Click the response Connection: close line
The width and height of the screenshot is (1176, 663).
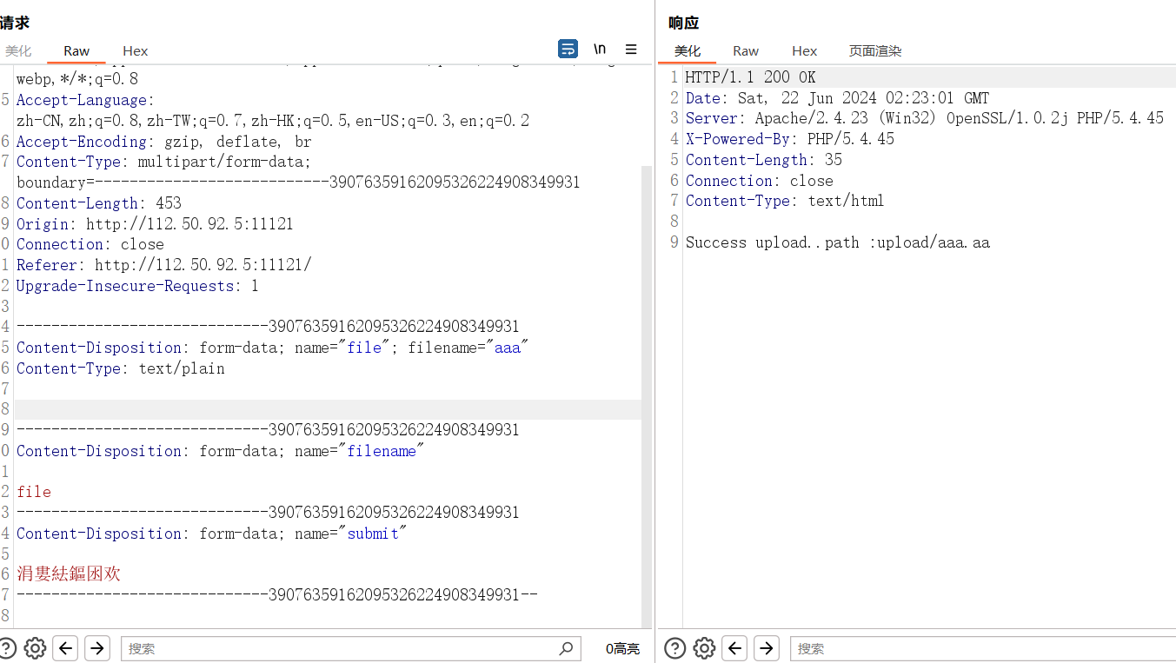point(760,181)
